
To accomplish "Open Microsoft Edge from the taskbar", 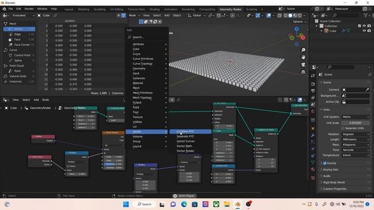I will point(183,204).
